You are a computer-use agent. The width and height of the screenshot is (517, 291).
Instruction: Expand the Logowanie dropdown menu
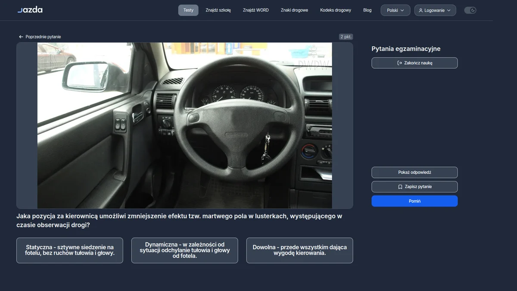(x=435, y=10)
